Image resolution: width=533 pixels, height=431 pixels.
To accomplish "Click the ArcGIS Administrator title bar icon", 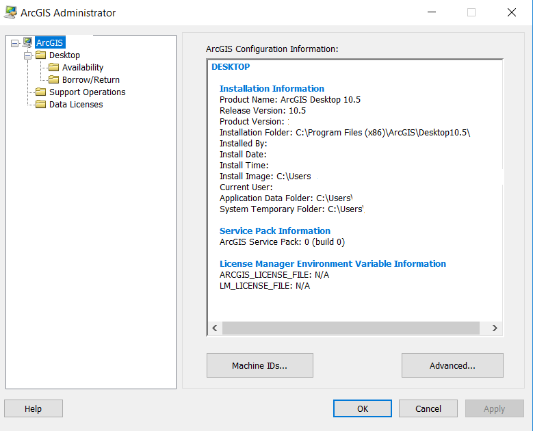I will [11, 12].
